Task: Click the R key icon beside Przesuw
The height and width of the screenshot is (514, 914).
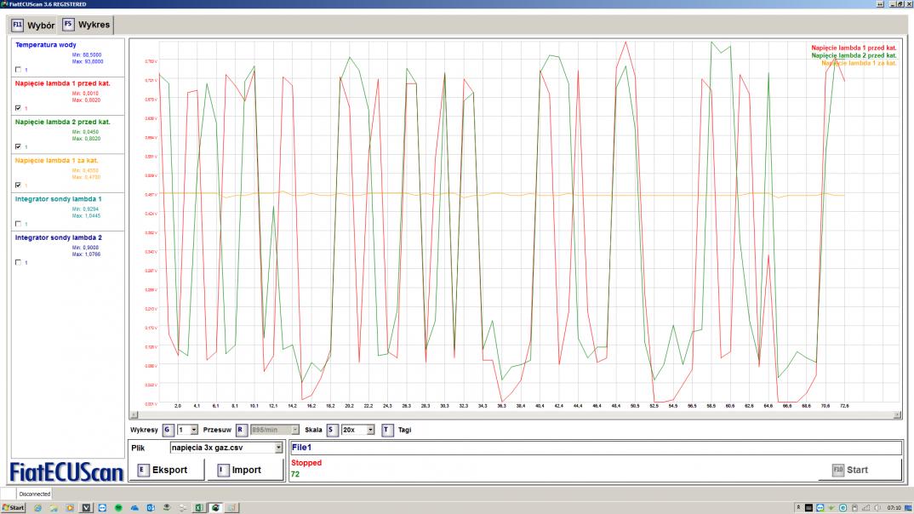Action: [x=241, y=431]
